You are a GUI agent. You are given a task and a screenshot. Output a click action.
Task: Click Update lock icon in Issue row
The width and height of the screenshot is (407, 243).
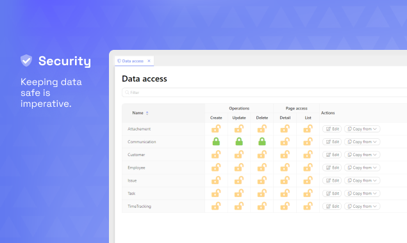tap(239, 180)
